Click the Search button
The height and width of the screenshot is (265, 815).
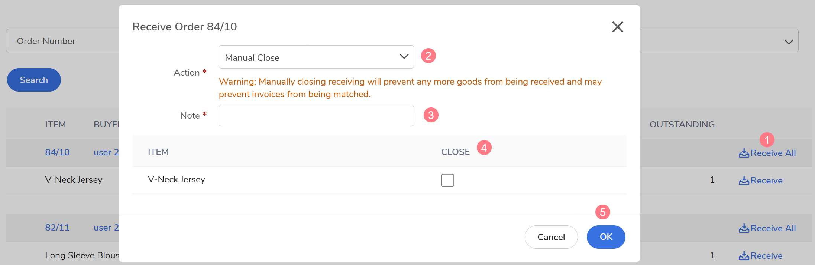click(x=34, y=80)
